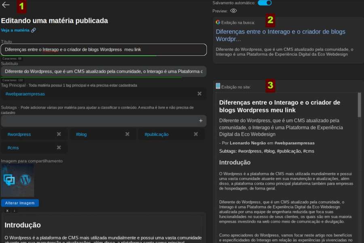Viewport: 364px width, 243px height.
Task: Open the Google search result title preview link
Action: click(280, 35)
